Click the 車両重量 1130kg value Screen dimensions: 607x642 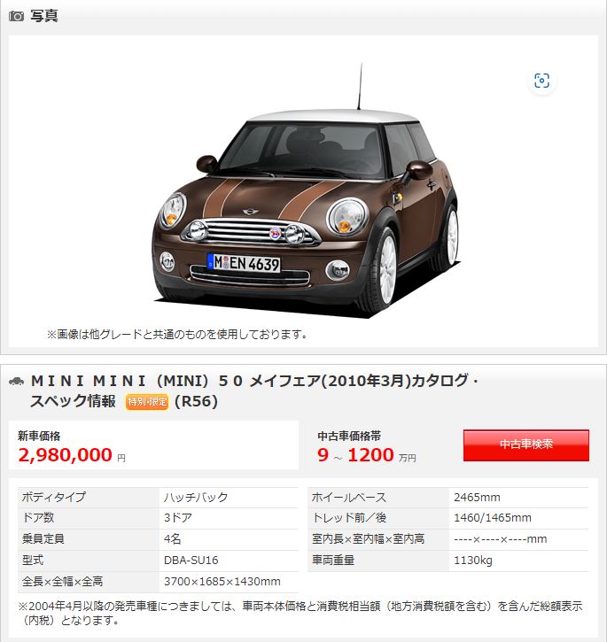coord(473,560)
